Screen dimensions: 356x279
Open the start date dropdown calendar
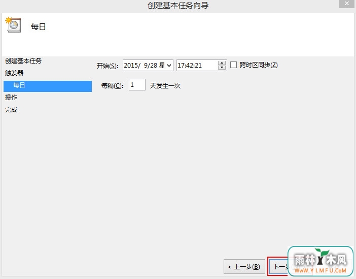click(x=169, y=66)
